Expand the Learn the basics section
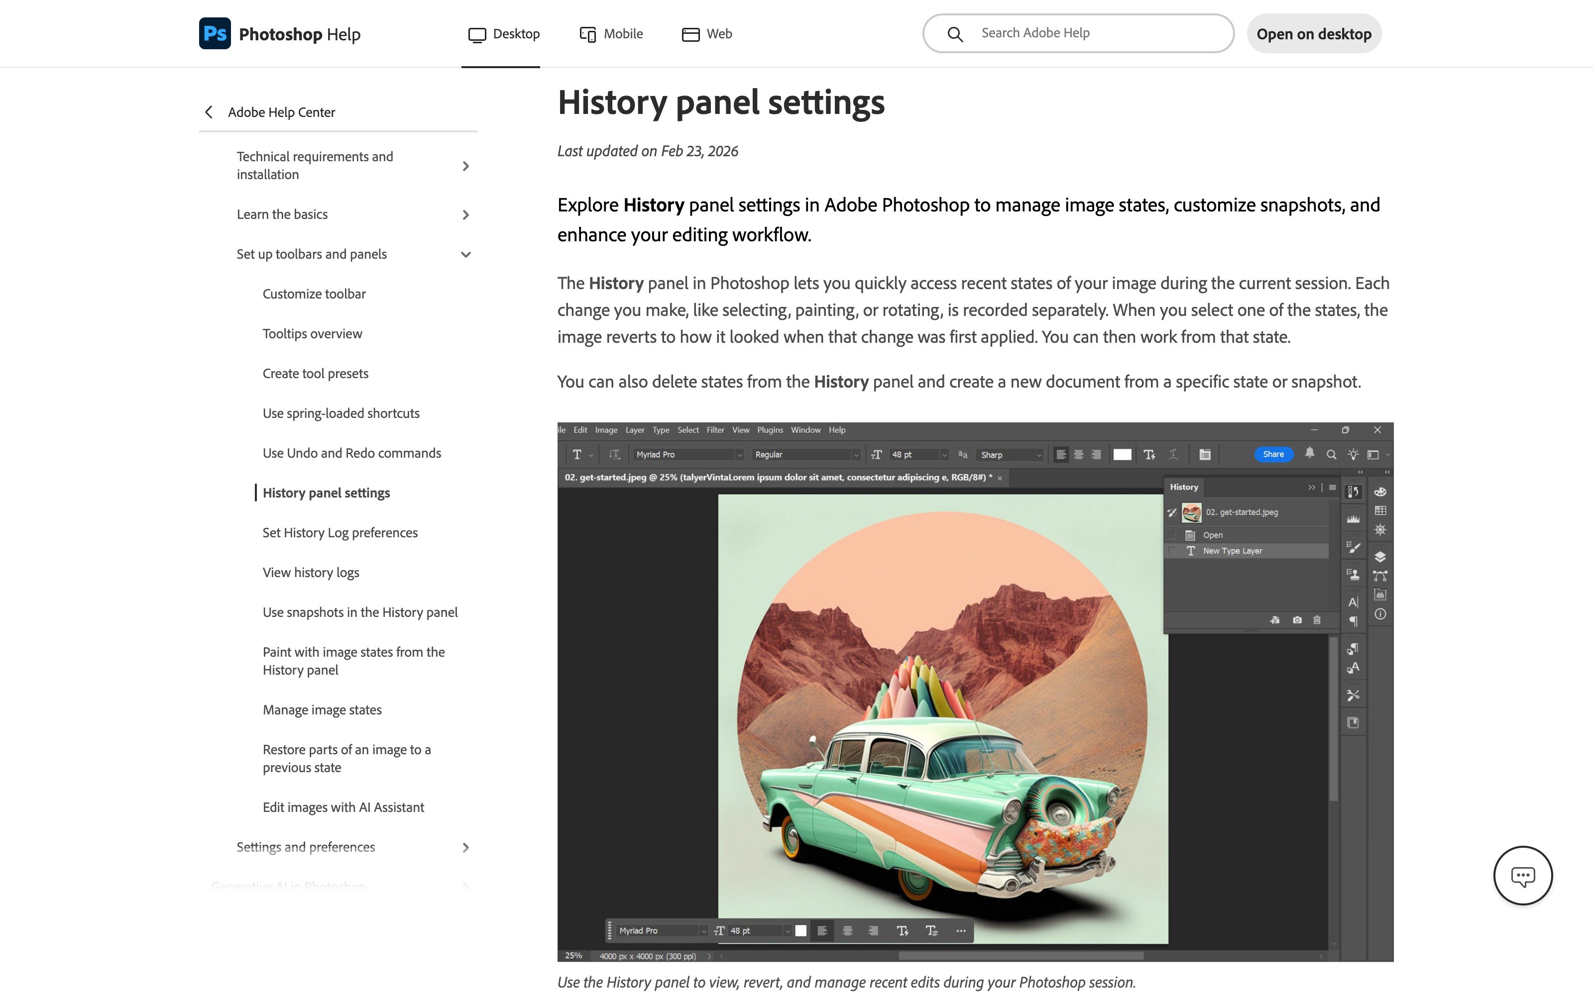Screen dimensions: 1593x995 tap(465, 215)
